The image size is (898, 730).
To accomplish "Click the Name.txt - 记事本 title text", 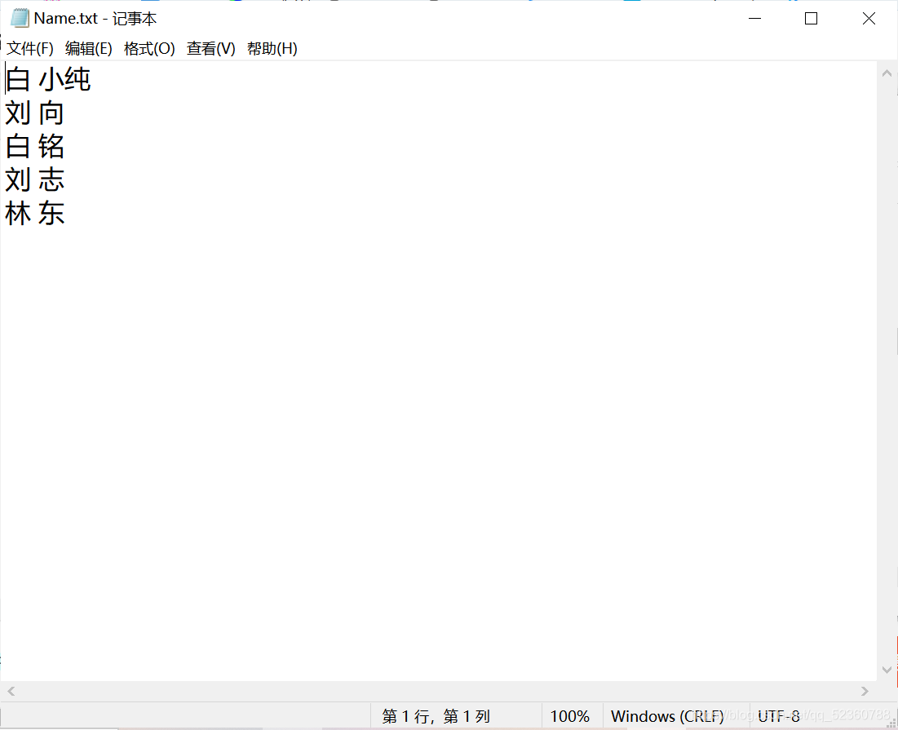I will [x=95, y=19].
